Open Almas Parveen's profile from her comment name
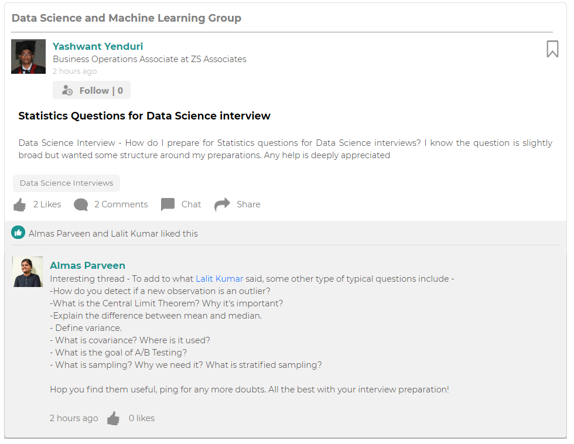This screenshot has height=444, width=574. [87, 265]
